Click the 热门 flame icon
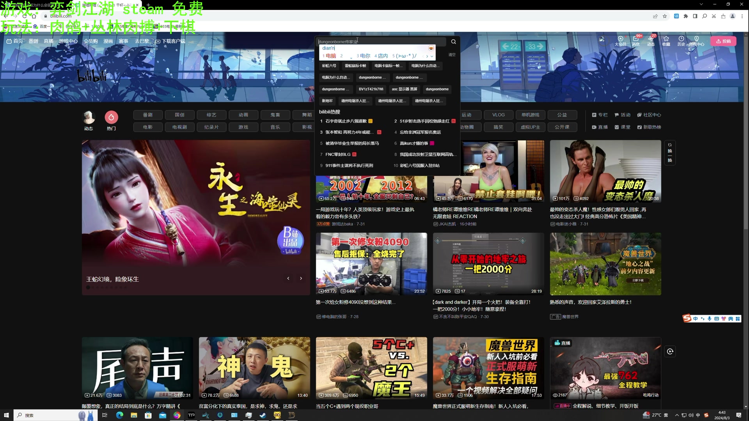Image resolution: width=749 pixels, height=421 pixels. [x=111, y=117]
